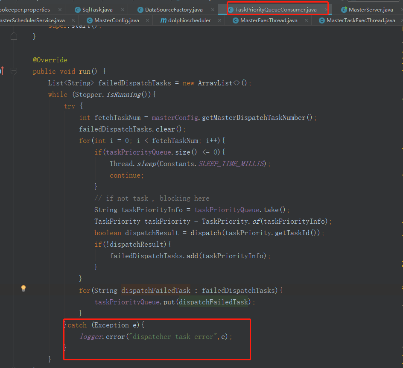Click the class icon on MasterTaskExecThread.java tab
The height and width of the screenshot is (368, 403).
[x=322, y=20]
